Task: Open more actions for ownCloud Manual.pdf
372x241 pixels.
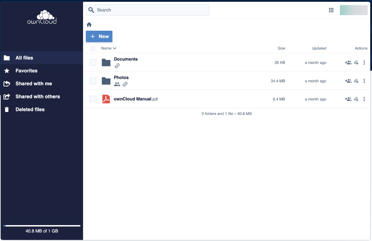Action: coord(364,99)
